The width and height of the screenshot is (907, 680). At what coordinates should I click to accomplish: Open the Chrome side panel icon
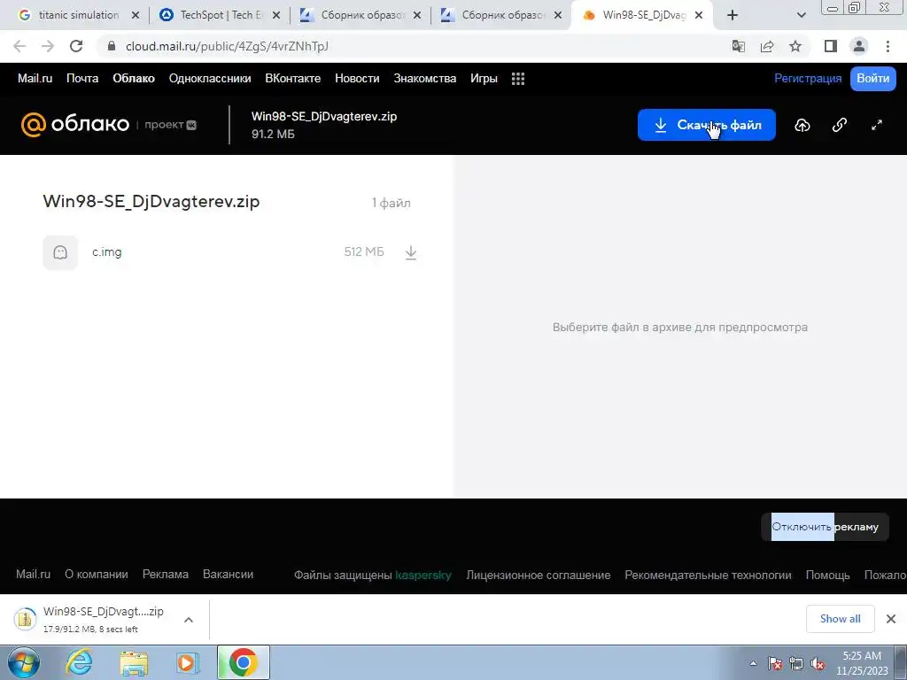(x=831, y=46)
